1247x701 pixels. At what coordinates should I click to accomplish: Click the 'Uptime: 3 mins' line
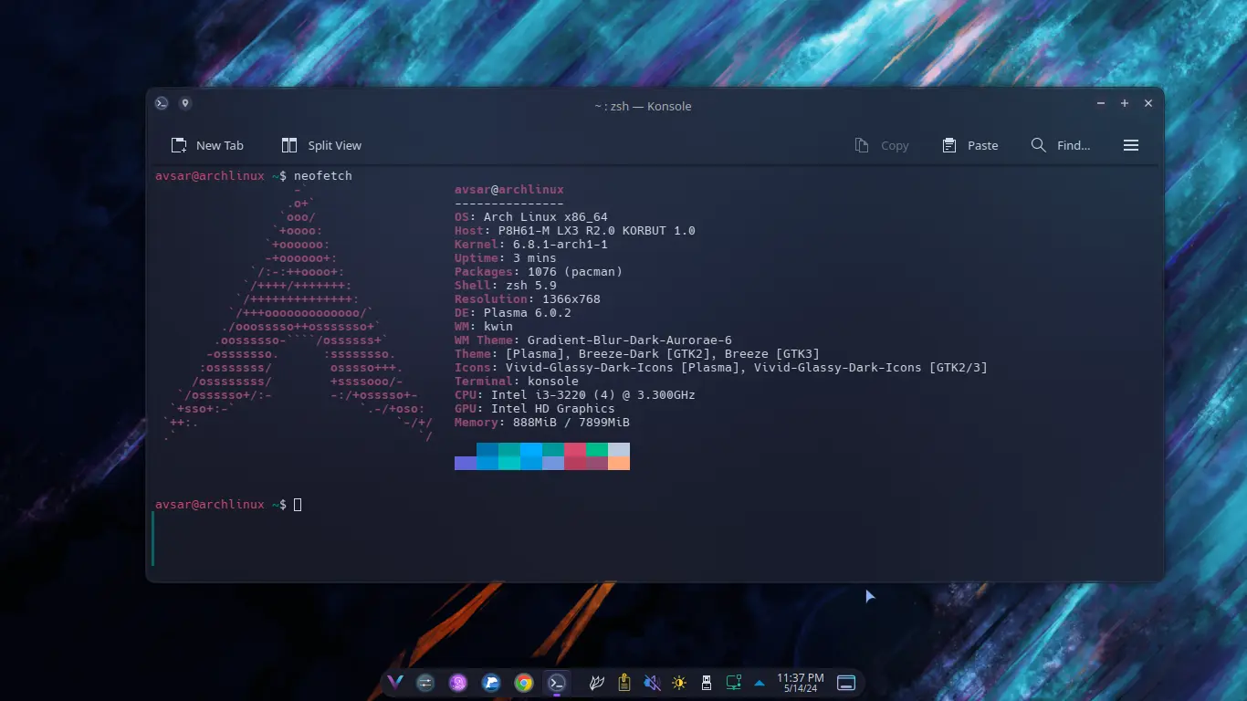[x=506, y=258]
